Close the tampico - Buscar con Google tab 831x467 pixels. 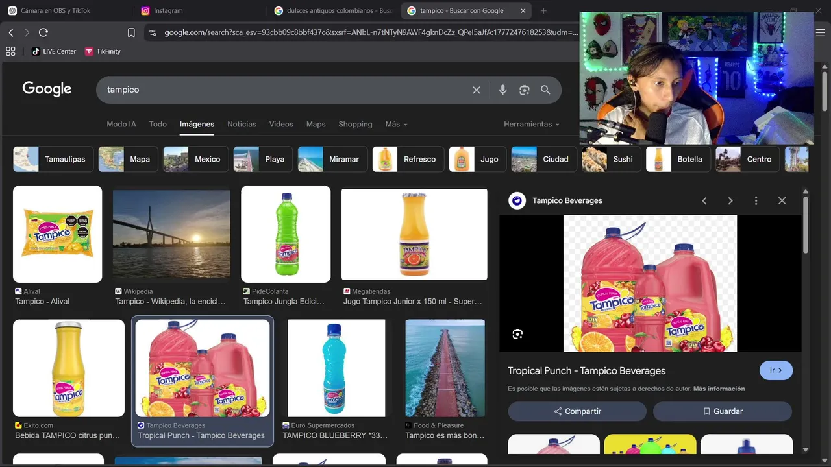[x=523, y=11]
